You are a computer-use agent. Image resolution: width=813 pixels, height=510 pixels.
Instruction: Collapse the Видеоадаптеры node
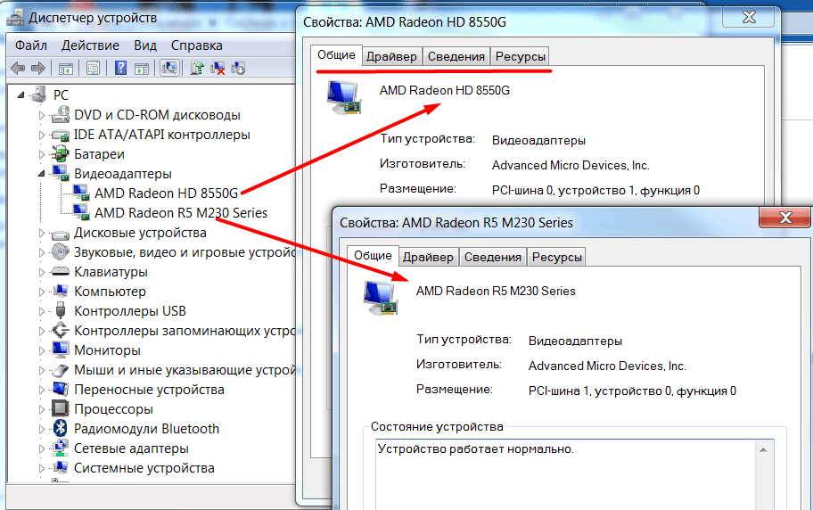42,175
